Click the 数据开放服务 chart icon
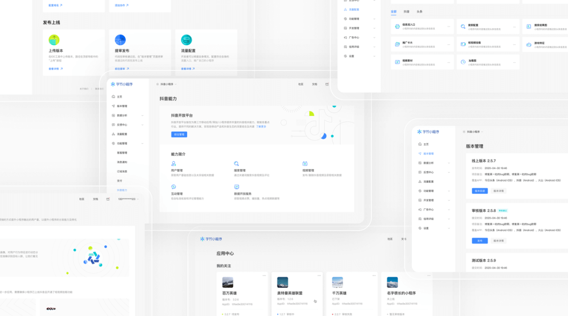 [237, 187]
